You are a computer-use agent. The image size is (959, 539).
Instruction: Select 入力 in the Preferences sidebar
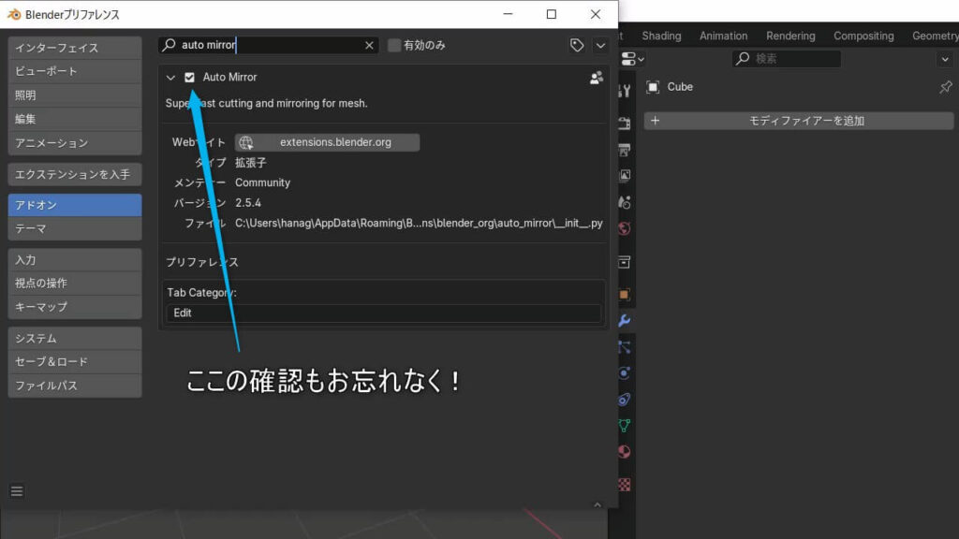pos(75,260)
